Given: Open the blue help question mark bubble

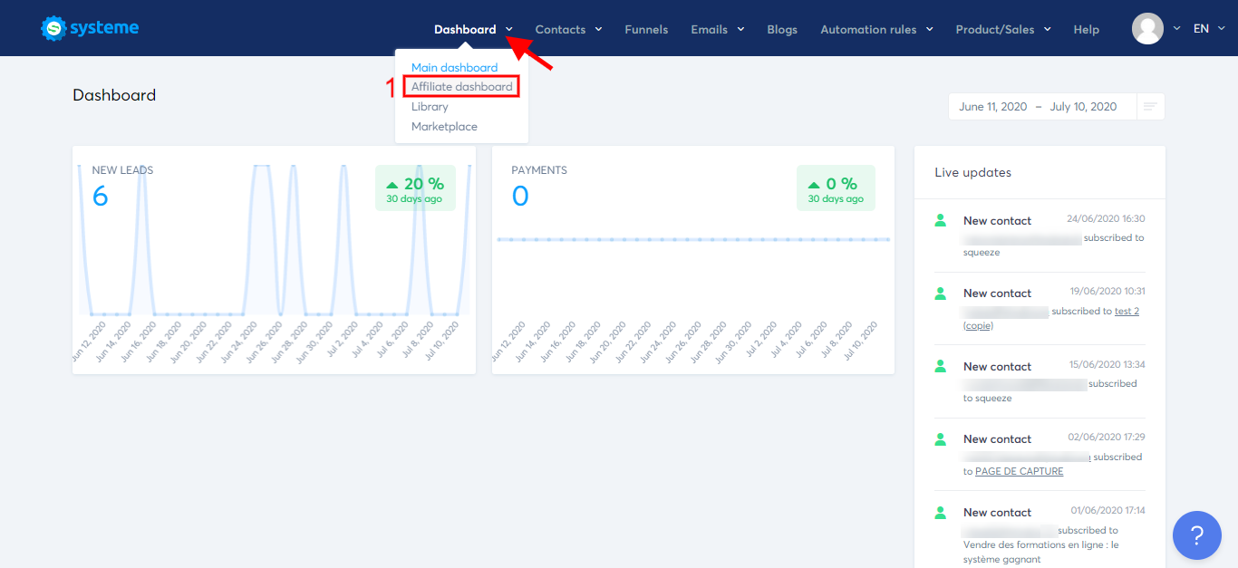Looking at the screenshot, I should click(1196, 535).
